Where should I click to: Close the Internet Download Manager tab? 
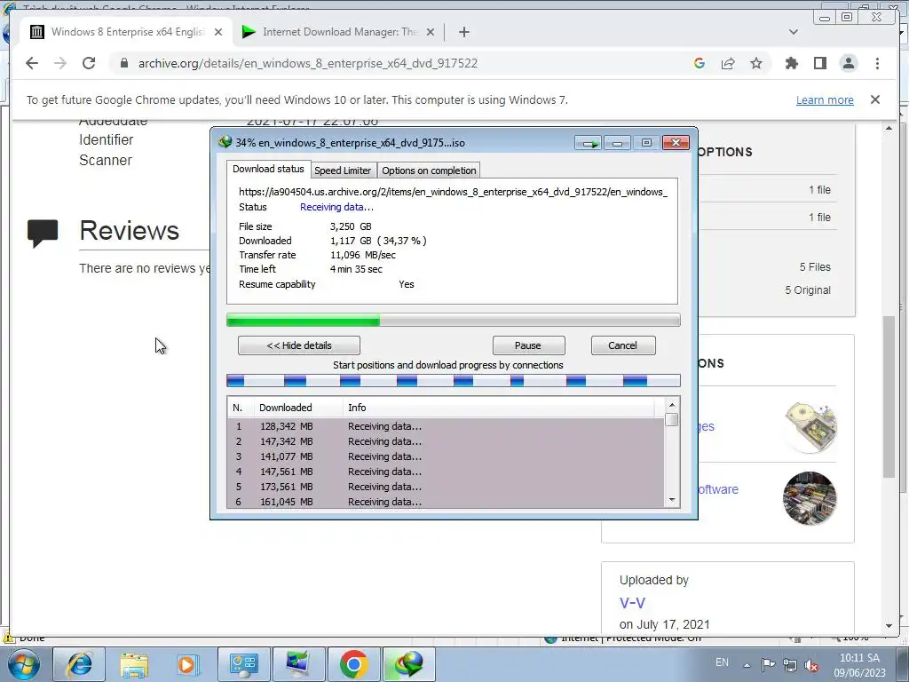pyautogui.click(x=431, y=32)
